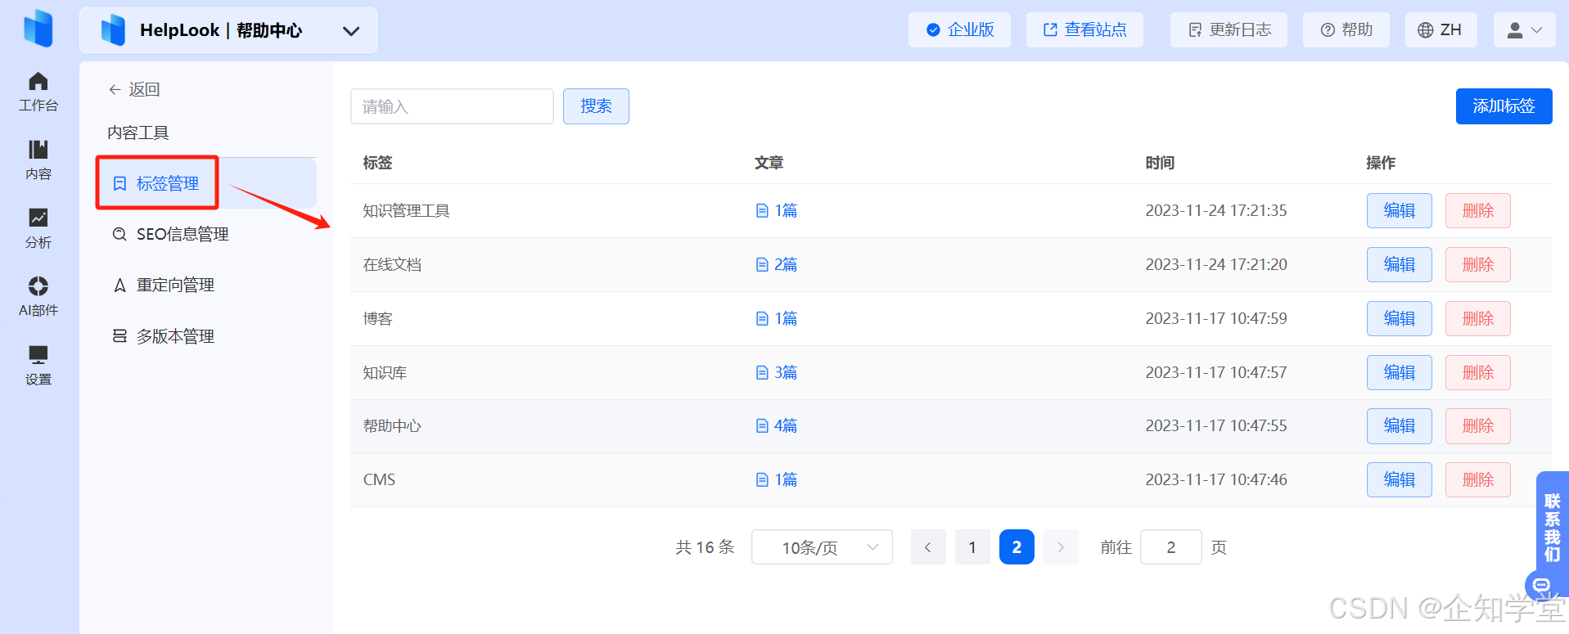The width and height of the screenshot is (1569, 634).
Task: Click the 企业版 badge button
Action: 959,30
